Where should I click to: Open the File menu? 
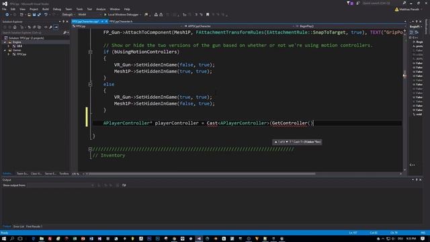click(4, 9)
